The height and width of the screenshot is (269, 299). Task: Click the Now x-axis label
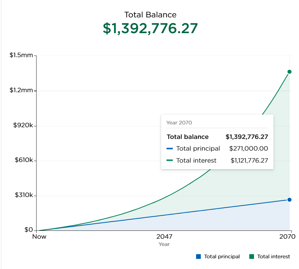pyautogui.click(x=39, y=236)
